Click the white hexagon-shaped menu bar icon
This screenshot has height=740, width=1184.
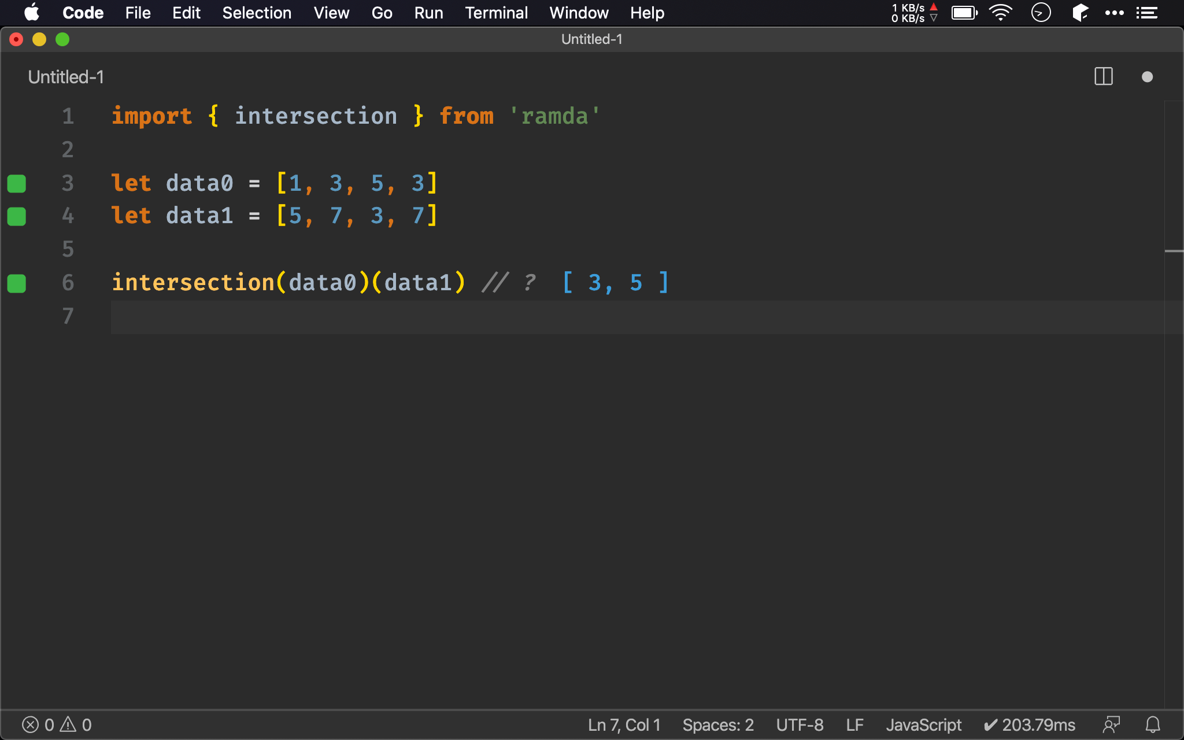pyautogui.click(x=1080, y=13)
